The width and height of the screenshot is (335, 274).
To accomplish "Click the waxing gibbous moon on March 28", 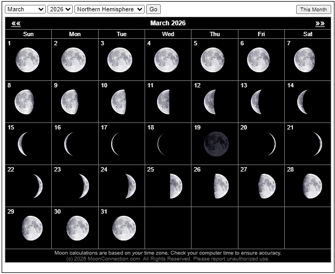I will click(x=312, y=186).
